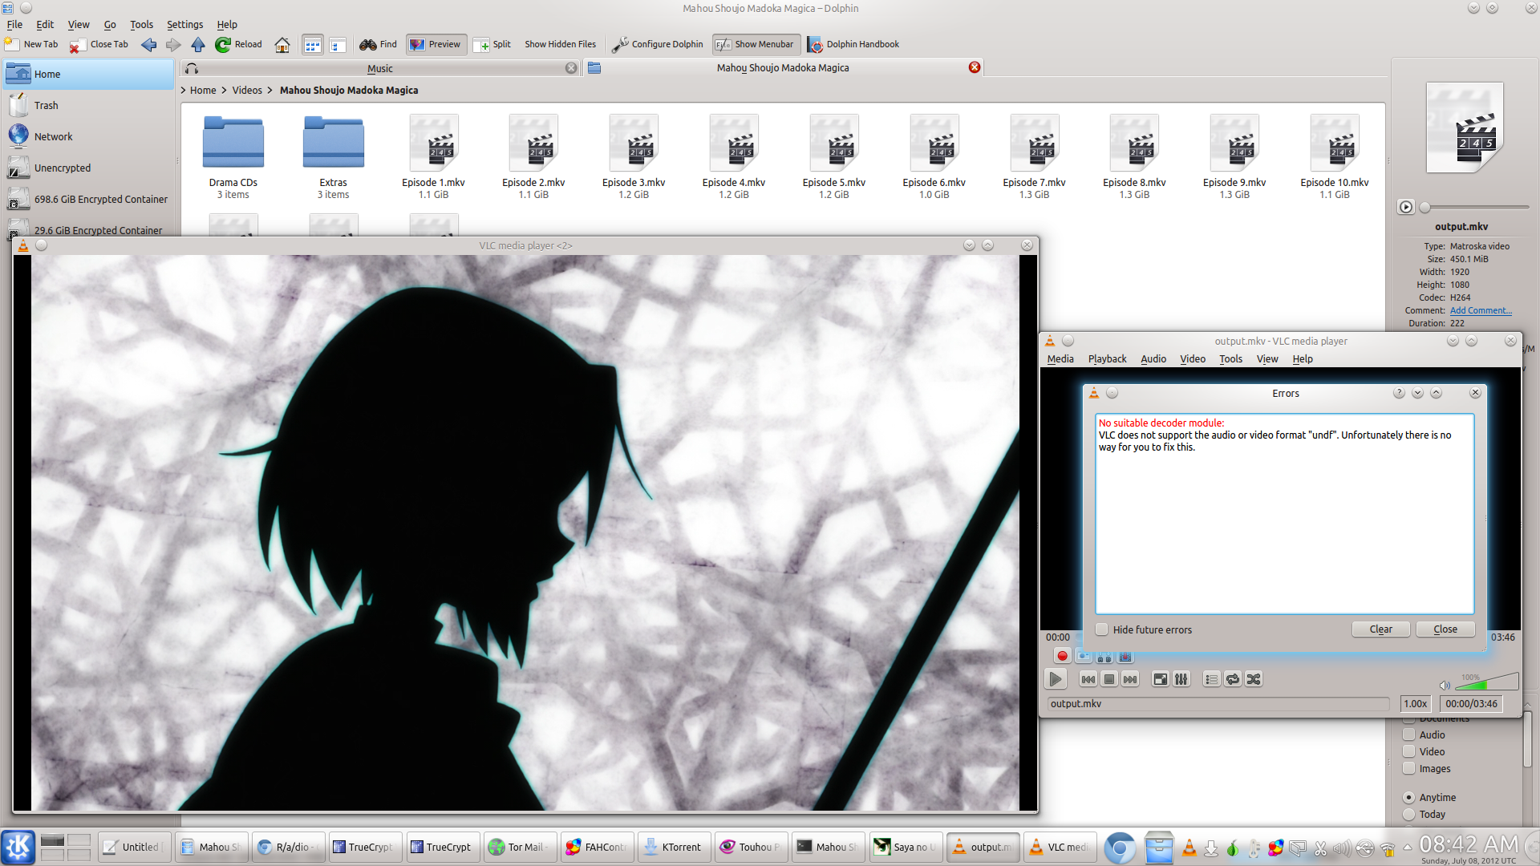Mute VLC via speaker icon
This screenshot has height=866, width=1540.
pos(1445,685)
